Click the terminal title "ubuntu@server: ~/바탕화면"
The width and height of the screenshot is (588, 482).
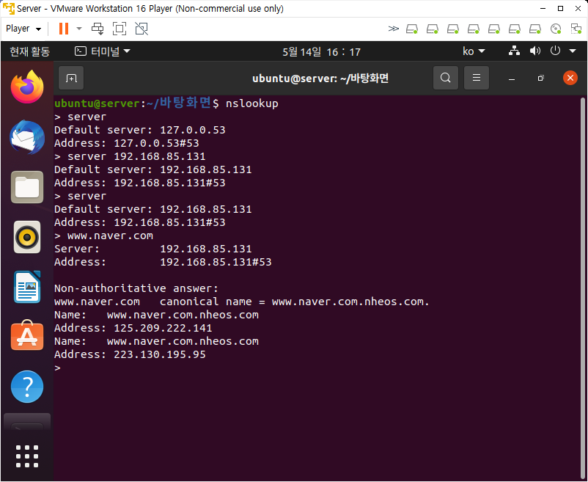320,78
